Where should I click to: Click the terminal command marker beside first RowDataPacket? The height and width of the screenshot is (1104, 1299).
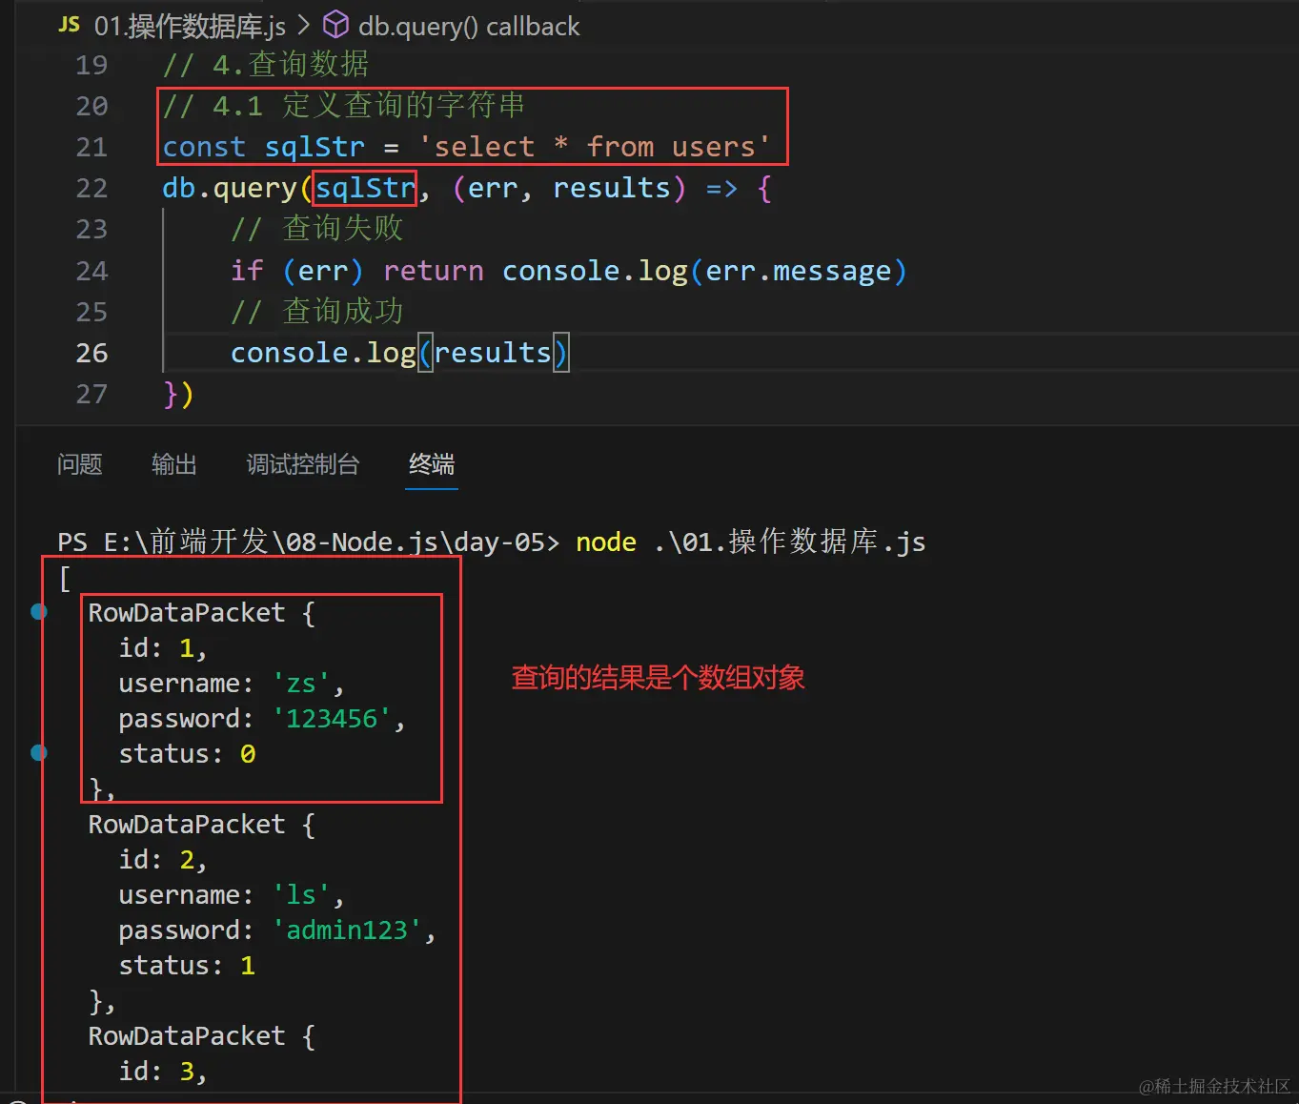coord(39,611)
